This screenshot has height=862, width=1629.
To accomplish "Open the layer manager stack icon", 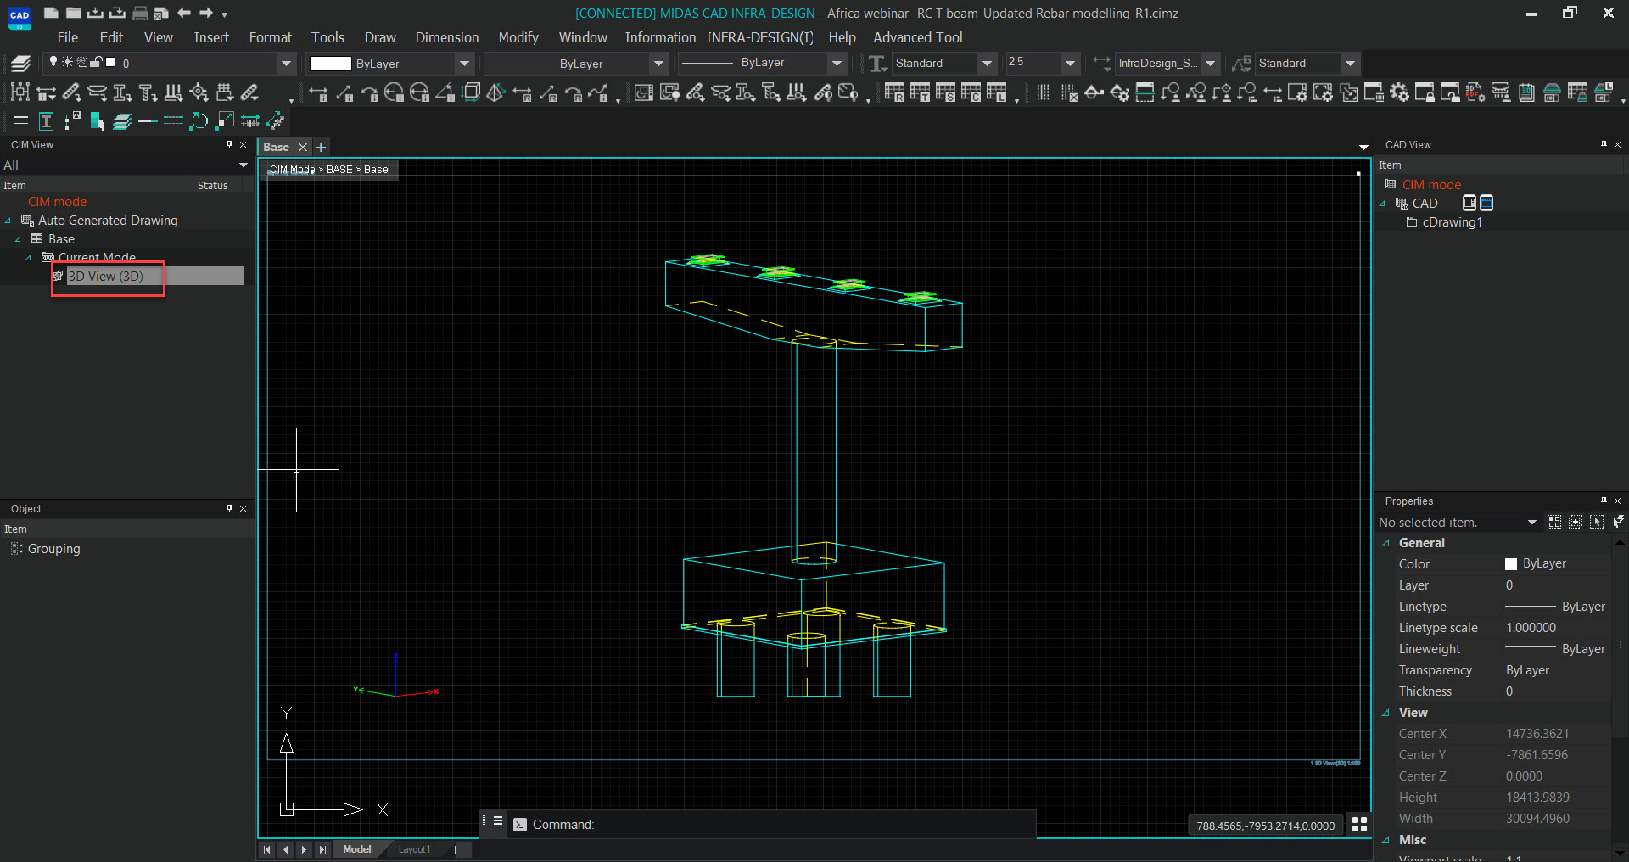I will 20,64.
